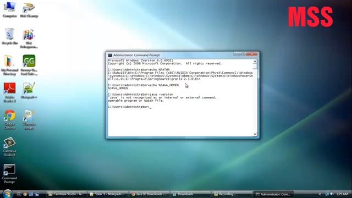The height and width of the screenshot is (198, 352).
Task: Launch the Notepad++ desktop shortcut
Action: click(29, 91)
